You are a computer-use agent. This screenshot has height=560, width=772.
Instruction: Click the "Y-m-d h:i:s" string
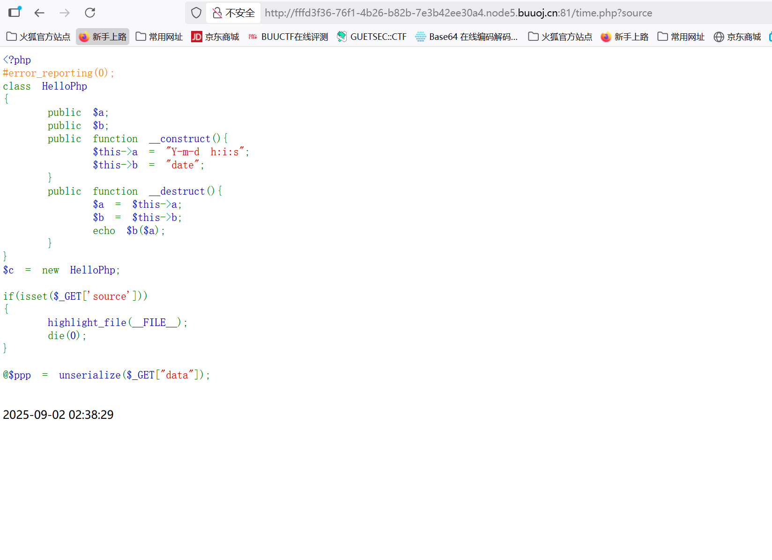[x=205, y=152]
